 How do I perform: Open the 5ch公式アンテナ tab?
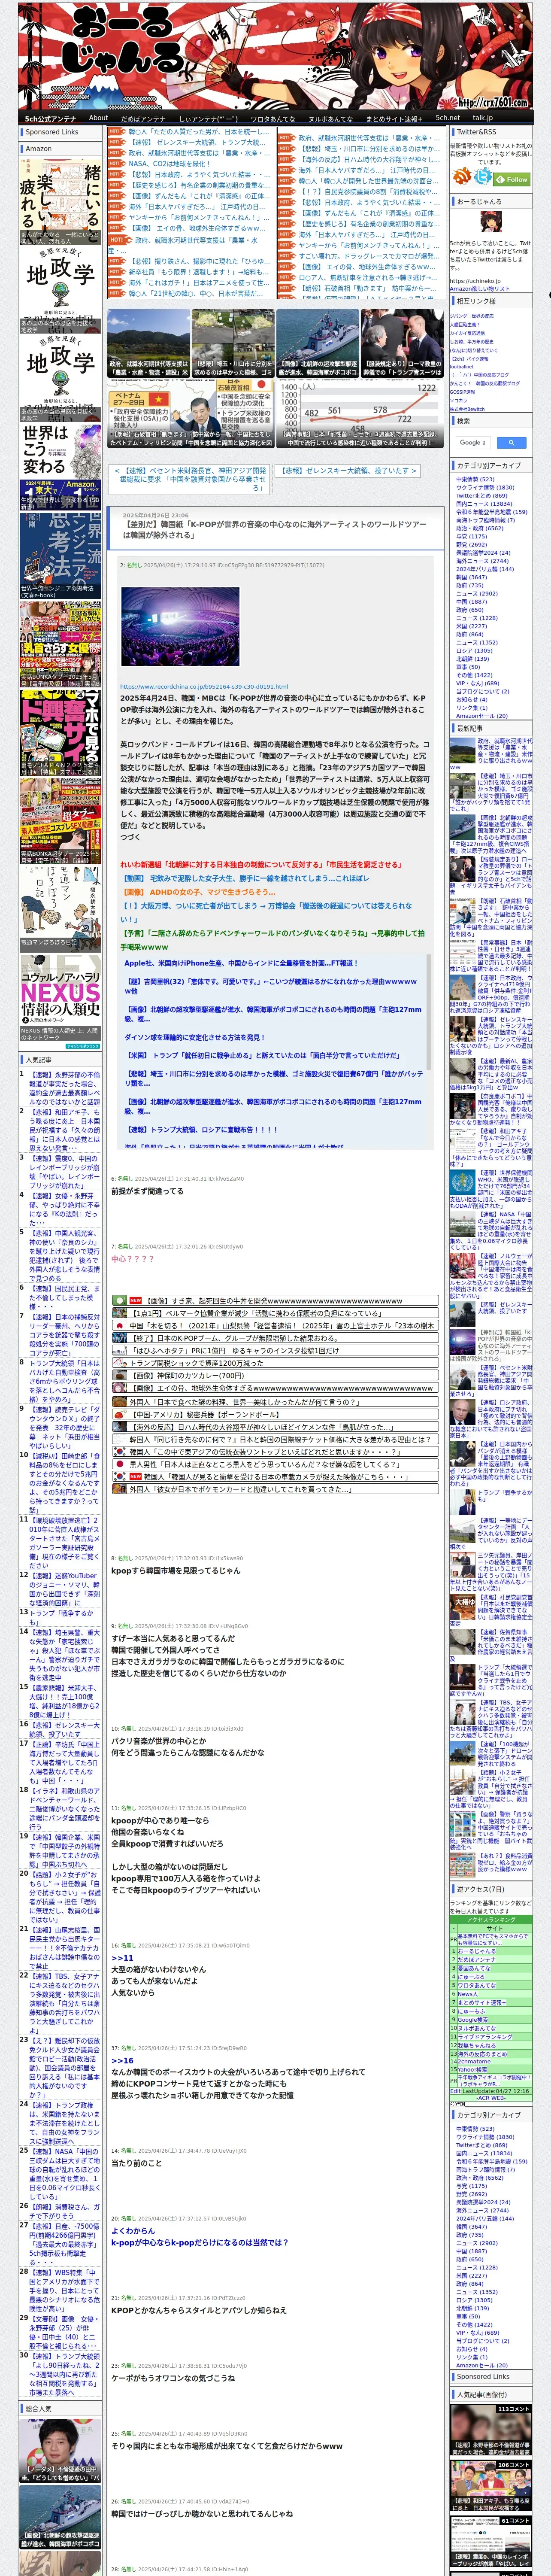(x=50, y=118)
